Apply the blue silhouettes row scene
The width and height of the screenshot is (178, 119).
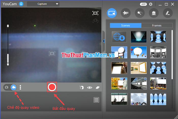click(x=158, y=99)
